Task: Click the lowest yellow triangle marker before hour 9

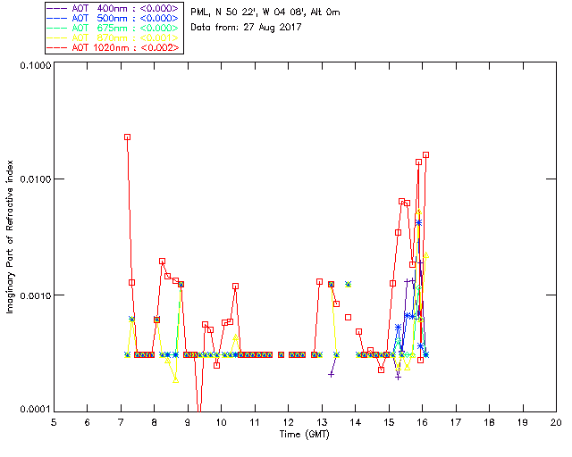Action: point(176,380)
